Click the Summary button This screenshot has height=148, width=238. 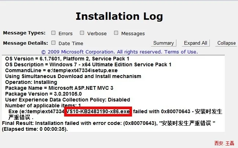pyautogui.click(x=164, y=43)
